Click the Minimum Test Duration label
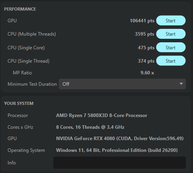 point(32,84)
